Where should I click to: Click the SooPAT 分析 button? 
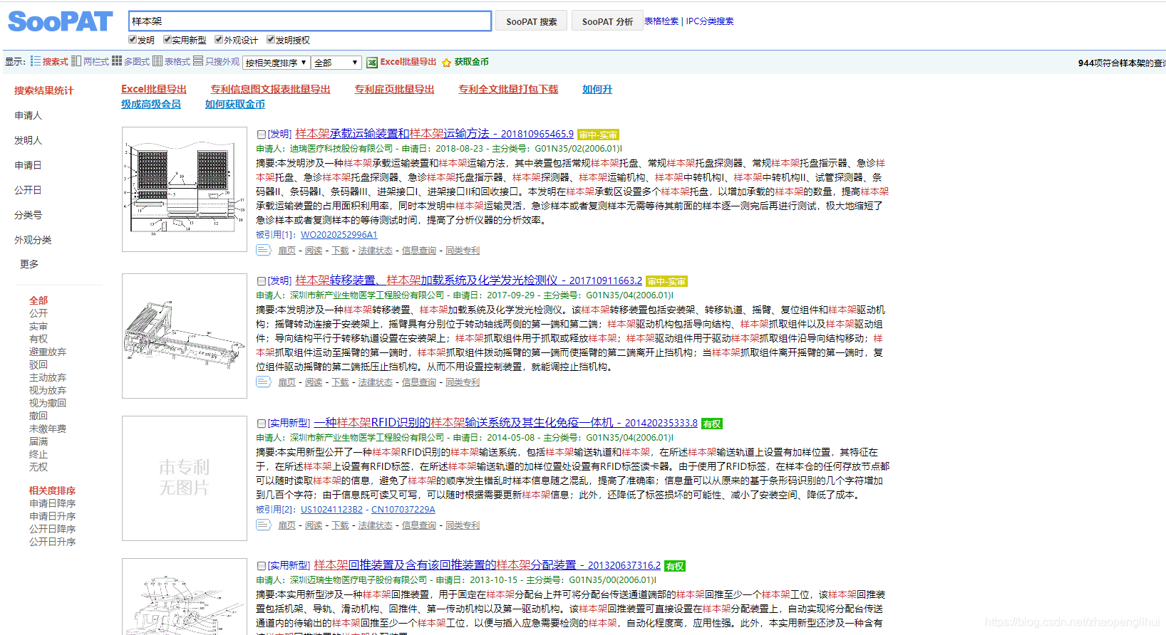coord(607,21)
